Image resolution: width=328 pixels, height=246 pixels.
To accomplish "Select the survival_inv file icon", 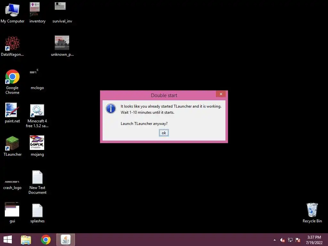I will pyautogui.click(x=62, y=12).
